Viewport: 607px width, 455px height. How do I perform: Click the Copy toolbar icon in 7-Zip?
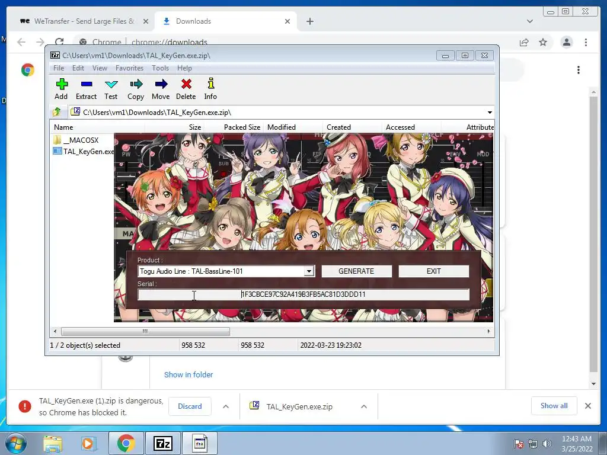pyautogui.click(x=136, y=89)
